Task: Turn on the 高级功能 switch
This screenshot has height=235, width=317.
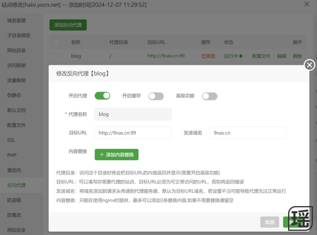Action: [x=210, y=96]
